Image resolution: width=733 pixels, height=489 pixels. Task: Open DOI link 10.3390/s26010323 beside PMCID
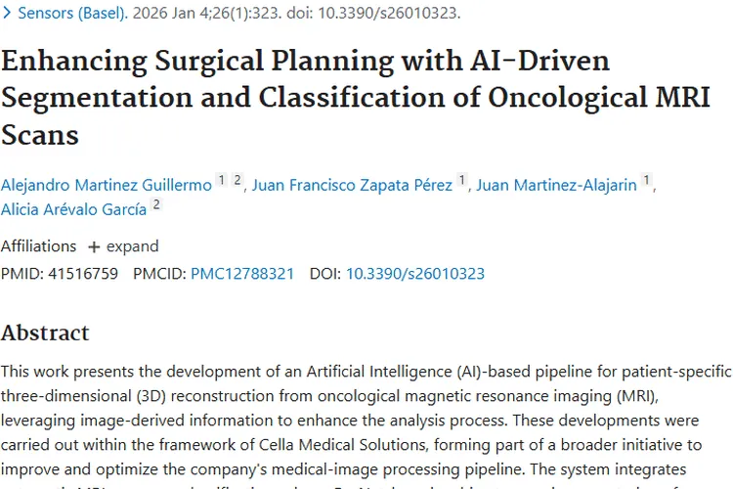coord(415,274)
